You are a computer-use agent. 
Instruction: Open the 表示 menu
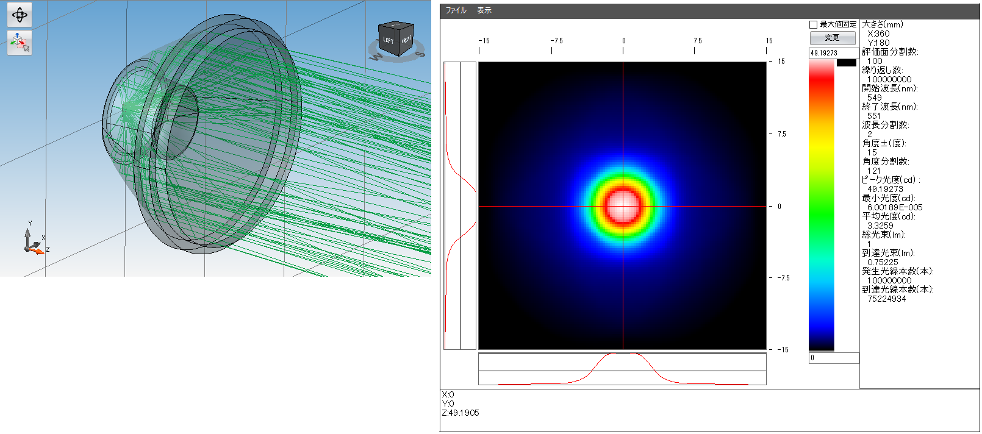point(484,10)
